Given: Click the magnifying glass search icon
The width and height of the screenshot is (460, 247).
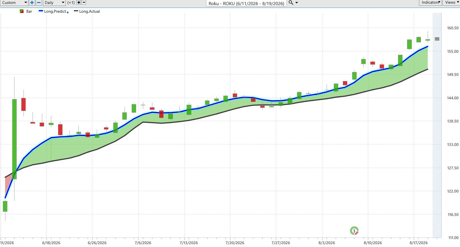Looking at the screenshot, I should 291,3.
